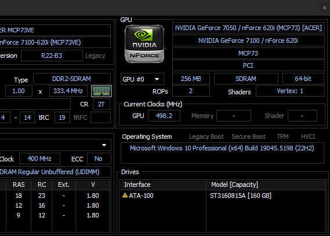This screenshot has height=236, width=330.
Task: Click the timing value 14
Action: (27, 117)
